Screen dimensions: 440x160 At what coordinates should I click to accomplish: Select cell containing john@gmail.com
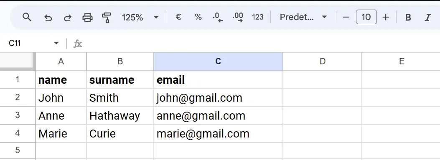(x=218, y=98)
